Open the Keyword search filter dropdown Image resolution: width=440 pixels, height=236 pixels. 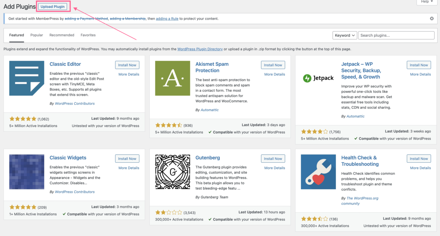(344, 35)
